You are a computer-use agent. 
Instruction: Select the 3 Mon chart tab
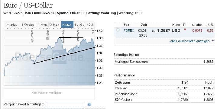coord(54,25)
